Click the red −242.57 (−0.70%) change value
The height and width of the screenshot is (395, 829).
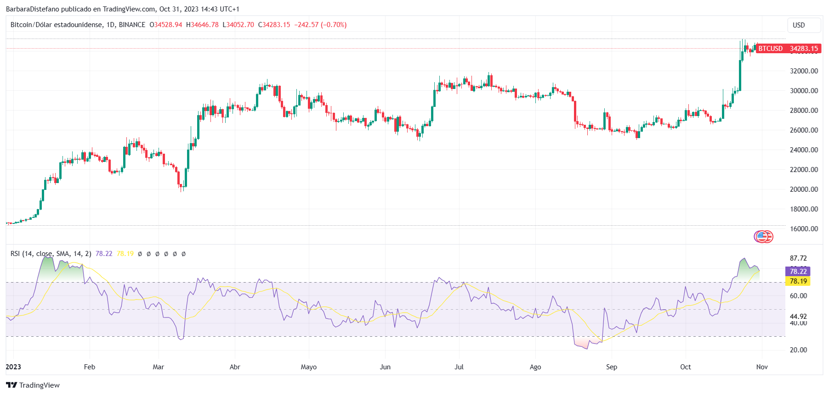click(320, 25)
